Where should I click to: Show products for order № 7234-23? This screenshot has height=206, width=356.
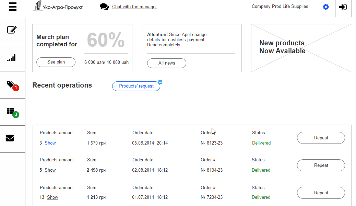[52, 197]
